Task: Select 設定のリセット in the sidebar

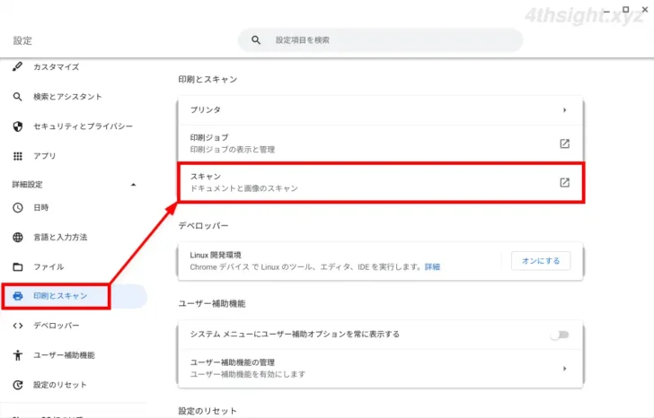Action: 60,385
